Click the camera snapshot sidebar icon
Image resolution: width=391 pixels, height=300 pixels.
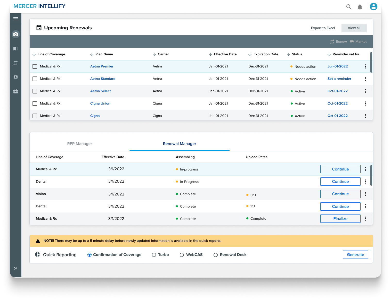coord(16,34)
